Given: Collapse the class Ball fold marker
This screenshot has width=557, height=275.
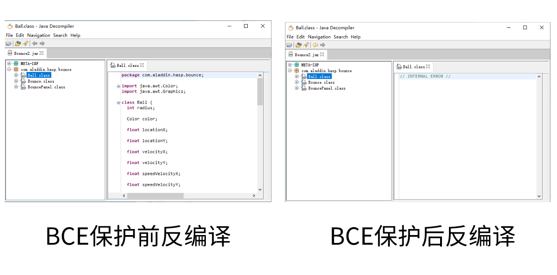Looking at the screenshot, I should (x=118, y=103).
